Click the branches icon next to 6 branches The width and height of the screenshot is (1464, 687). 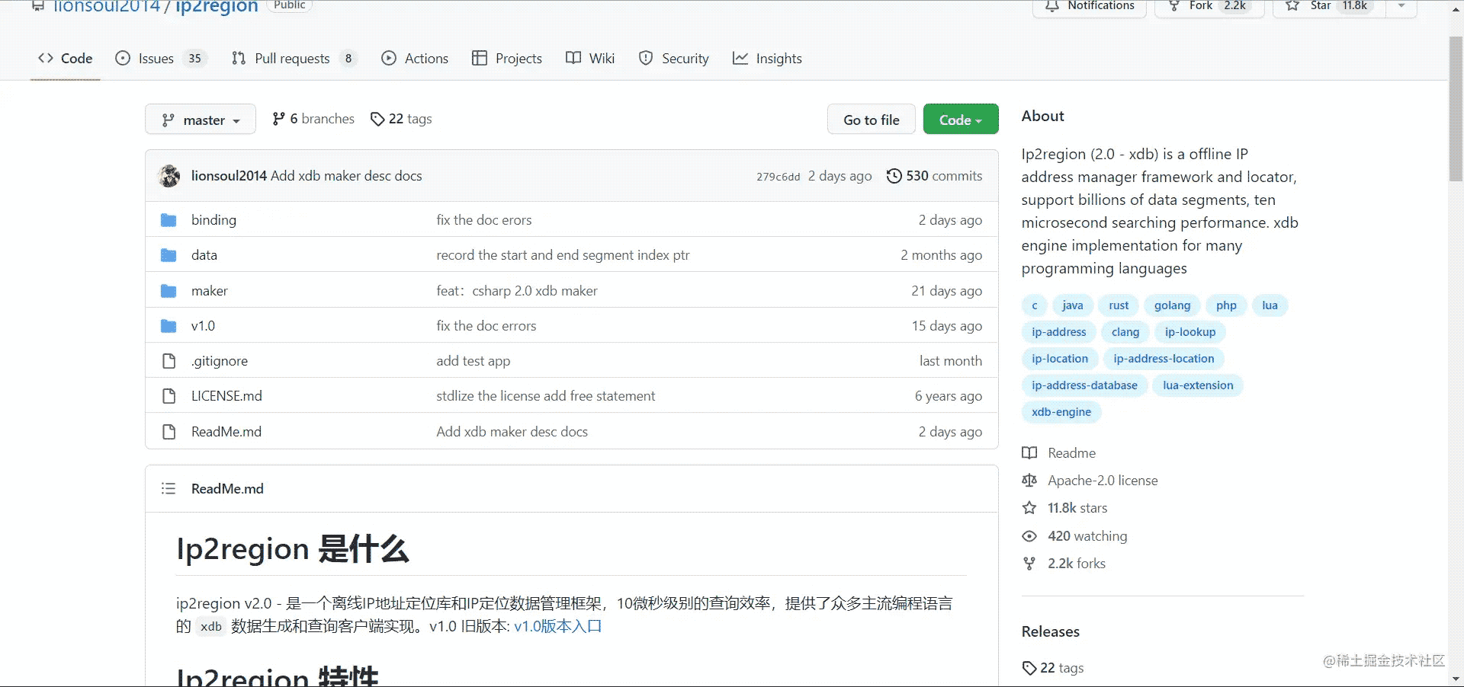(x=279, y=119)
